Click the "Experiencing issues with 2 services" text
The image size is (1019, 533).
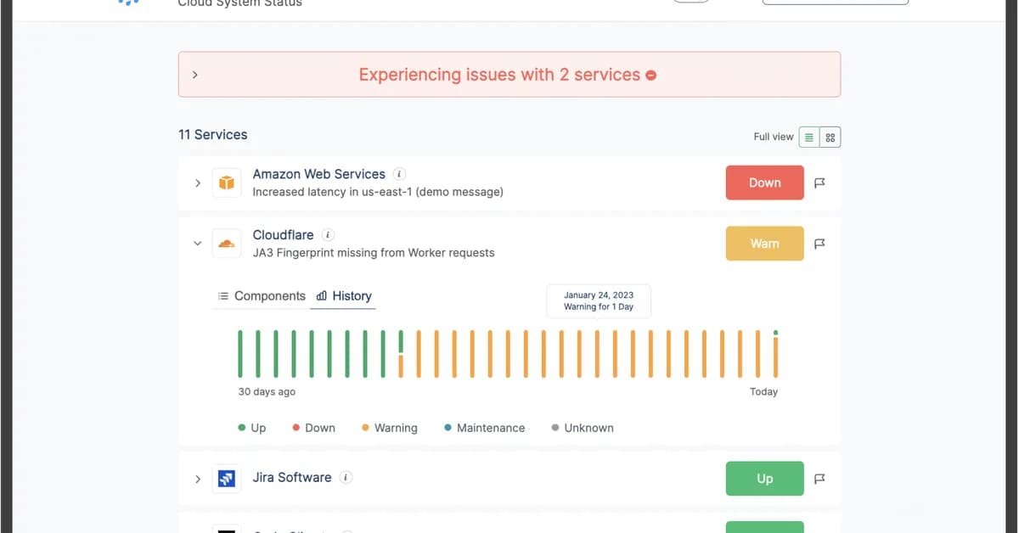tap(499, 75)
